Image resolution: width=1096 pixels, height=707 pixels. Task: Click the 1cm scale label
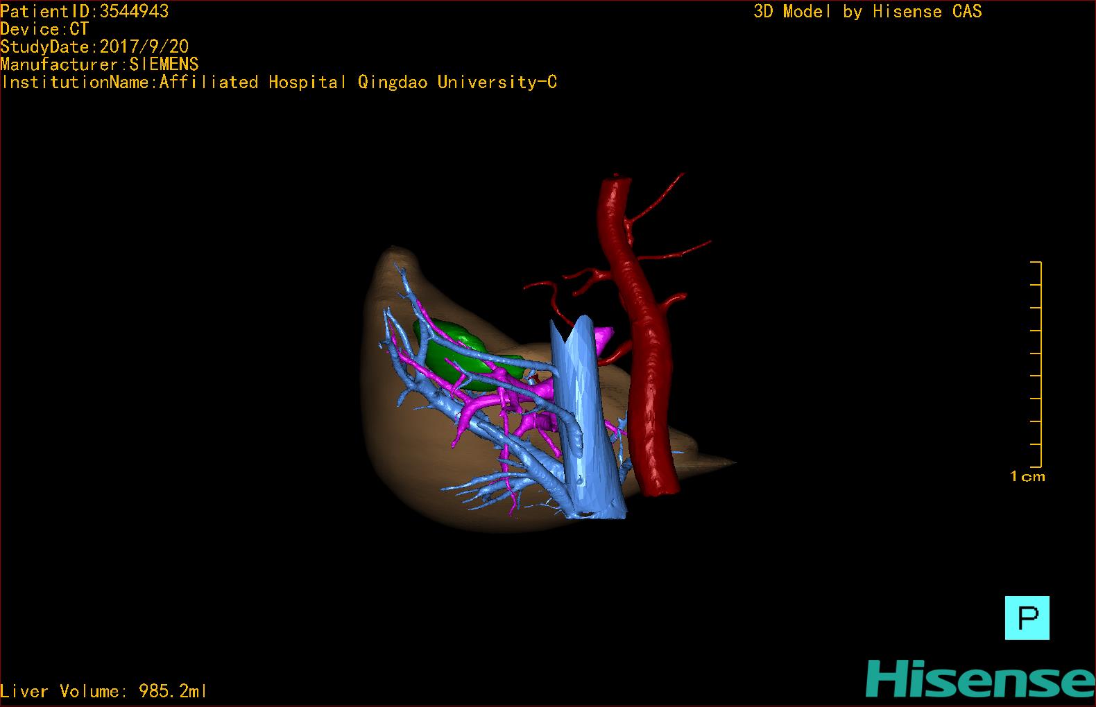pos(1027,476)
